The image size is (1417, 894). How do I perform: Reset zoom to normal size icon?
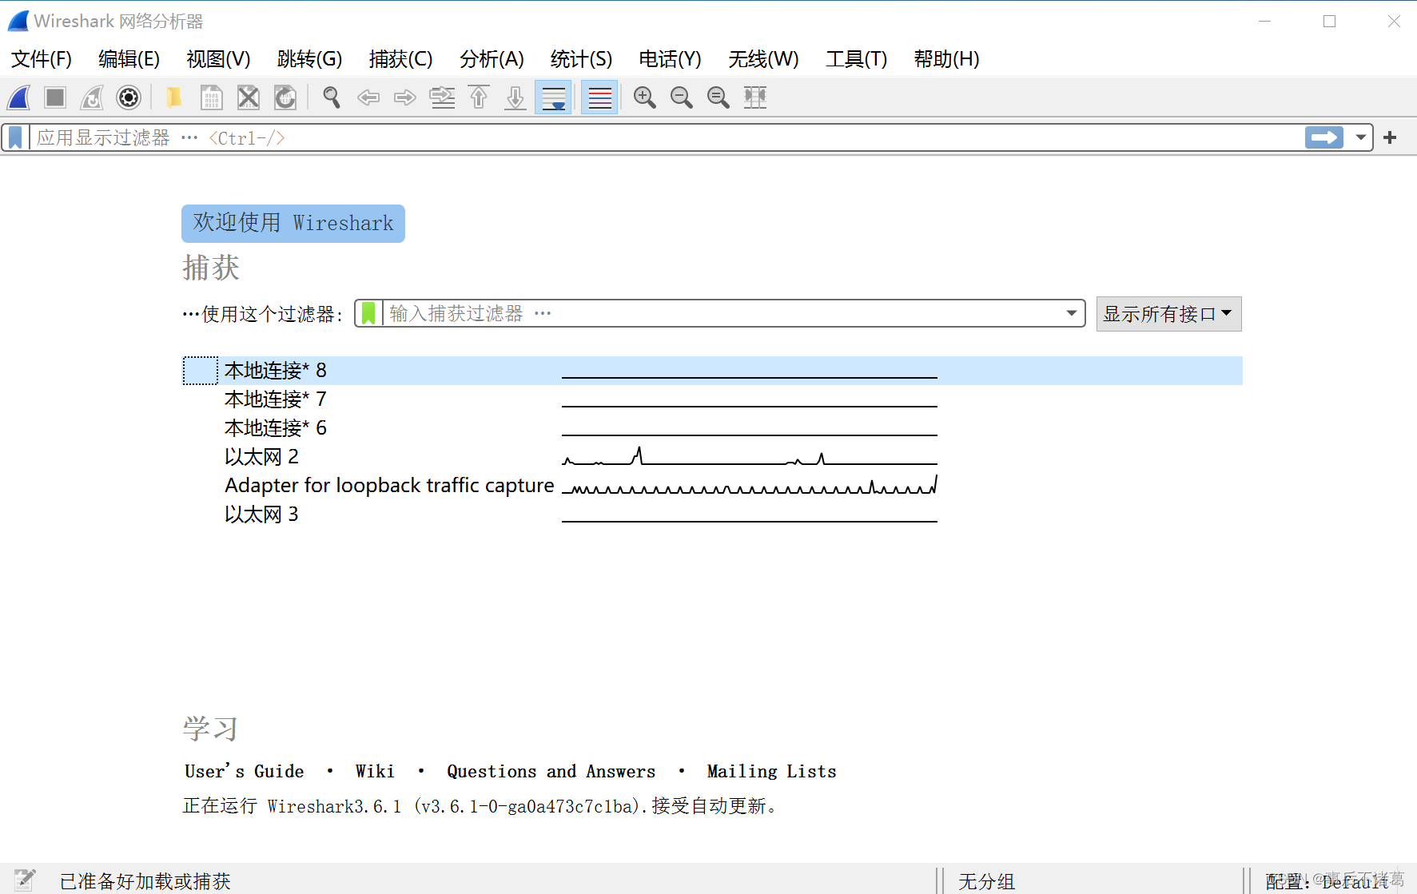(718, 97)
